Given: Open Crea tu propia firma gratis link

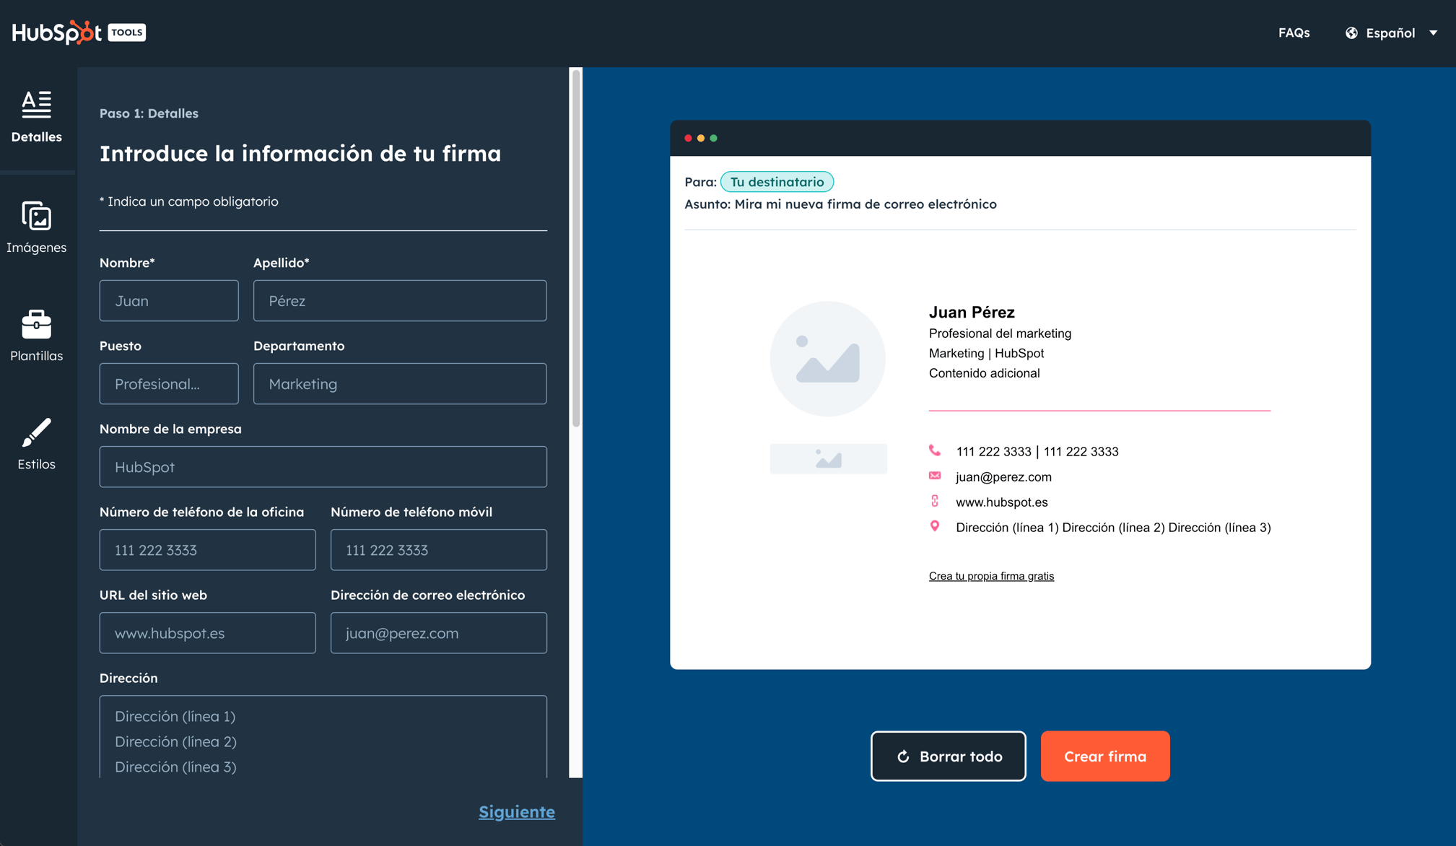Looking at the screenshot, I should (x=991, y=576).
